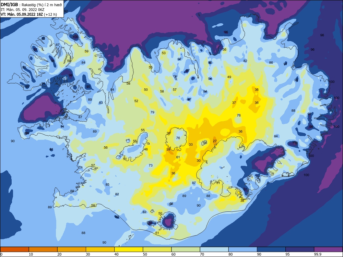Viewport: 343px width, 257px height.
Task: Select the humidity value 46 on the map
Action: tap(146, 149)
